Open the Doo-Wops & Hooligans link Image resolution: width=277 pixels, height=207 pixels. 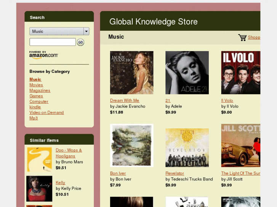pos(69,153)
